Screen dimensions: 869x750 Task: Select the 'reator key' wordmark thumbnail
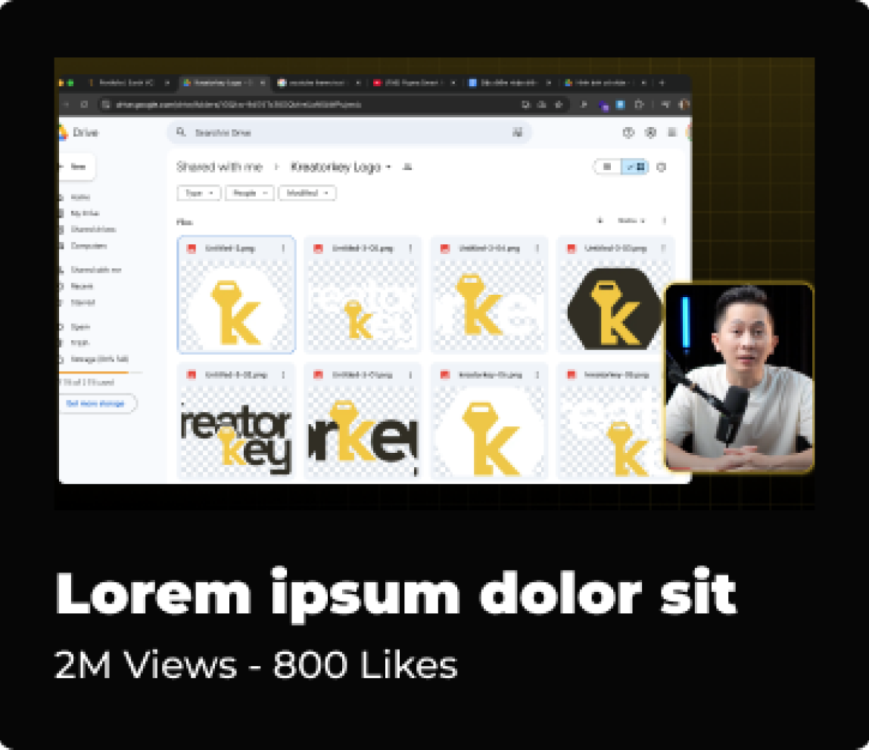(x=236, y=432)
